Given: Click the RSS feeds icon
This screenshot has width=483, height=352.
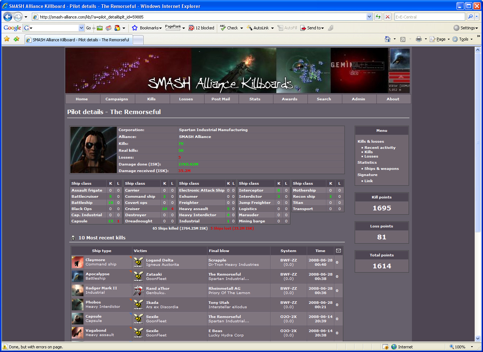Looking at the screenshot, I should pos(403,39).
